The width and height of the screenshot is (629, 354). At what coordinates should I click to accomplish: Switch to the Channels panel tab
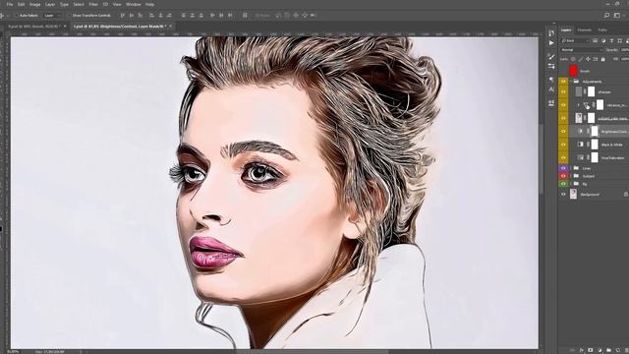pos(584,29)
